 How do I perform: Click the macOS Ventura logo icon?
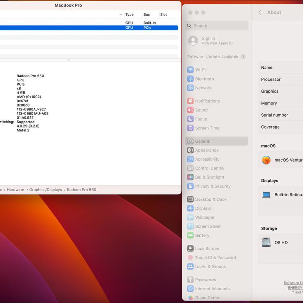click(x=266, y=160)
